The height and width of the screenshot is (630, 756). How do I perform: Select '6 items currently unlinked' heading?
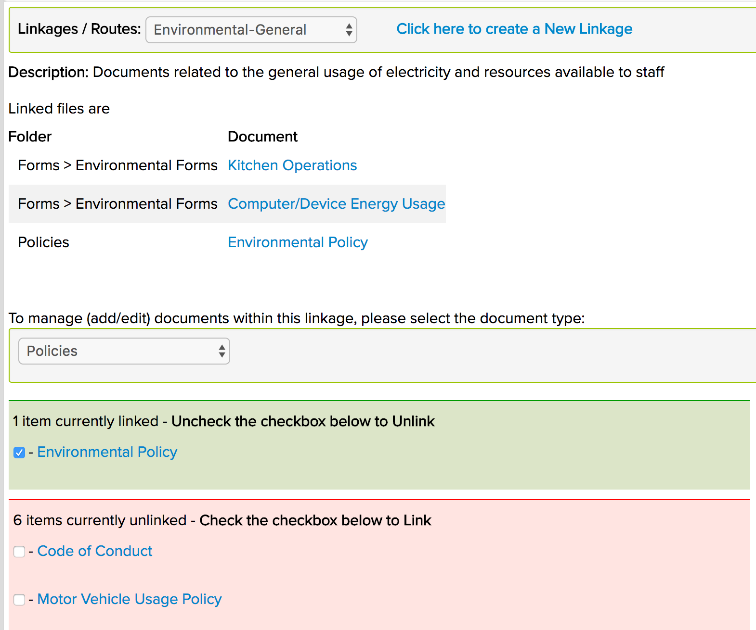[222, 520]
